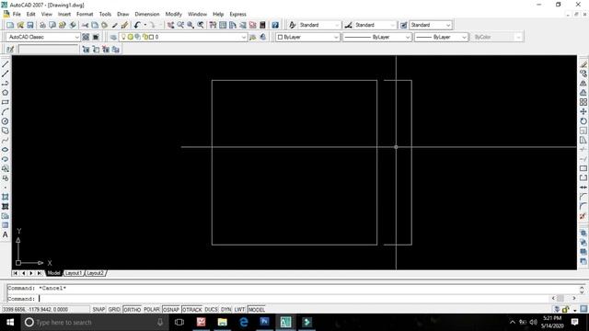Open the layer 0 dropdown list

click(x=183, y=37)
